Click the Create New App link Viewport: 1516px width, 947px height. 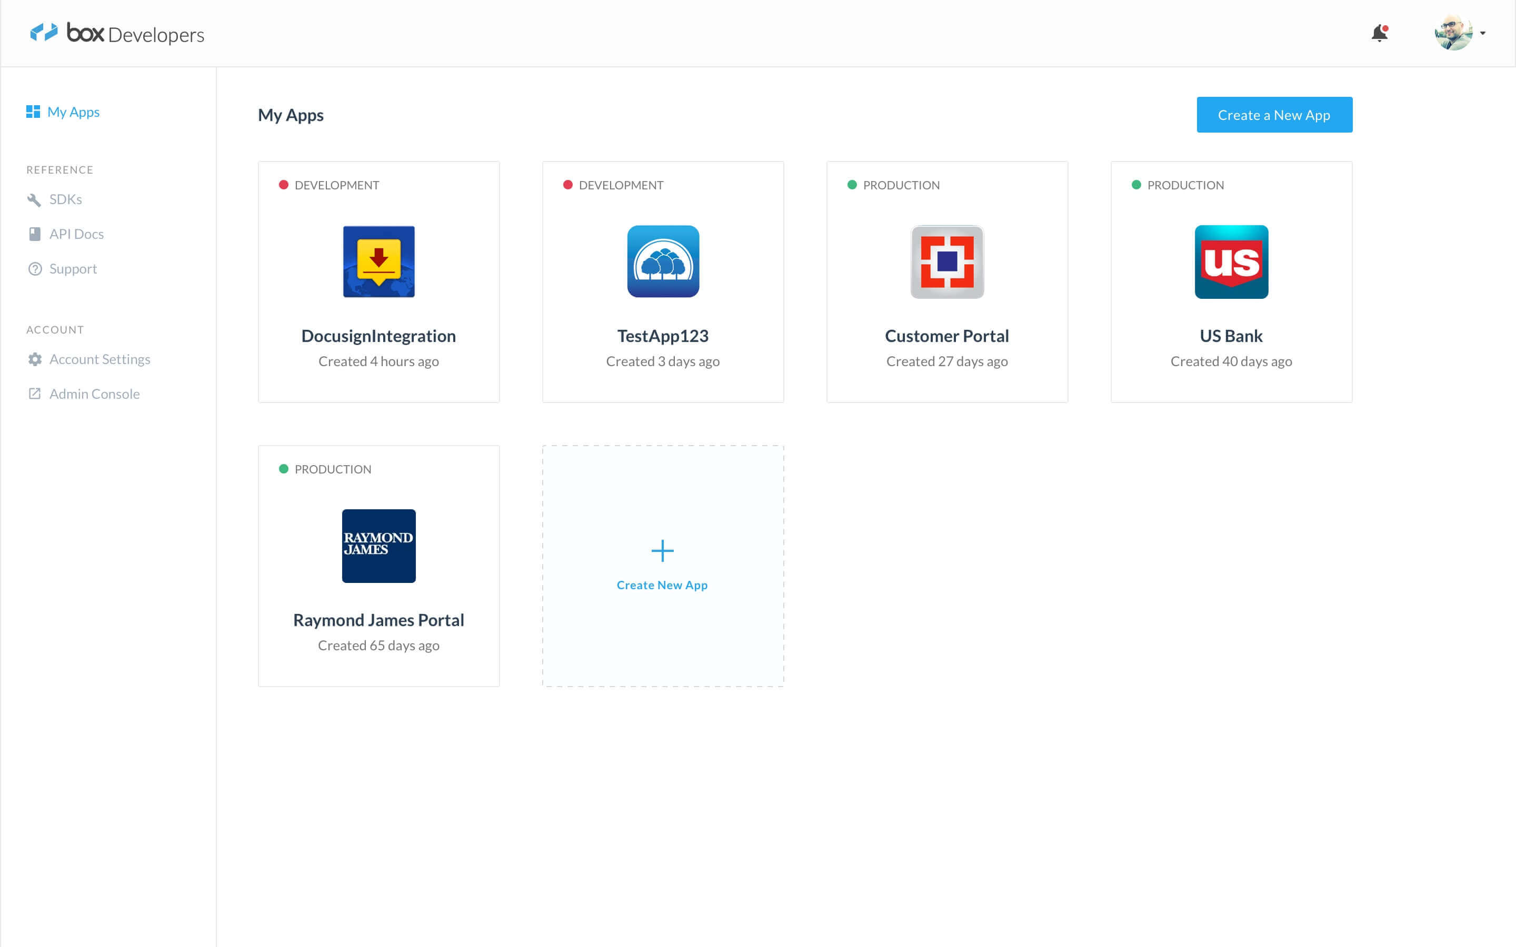click(662, 585)
